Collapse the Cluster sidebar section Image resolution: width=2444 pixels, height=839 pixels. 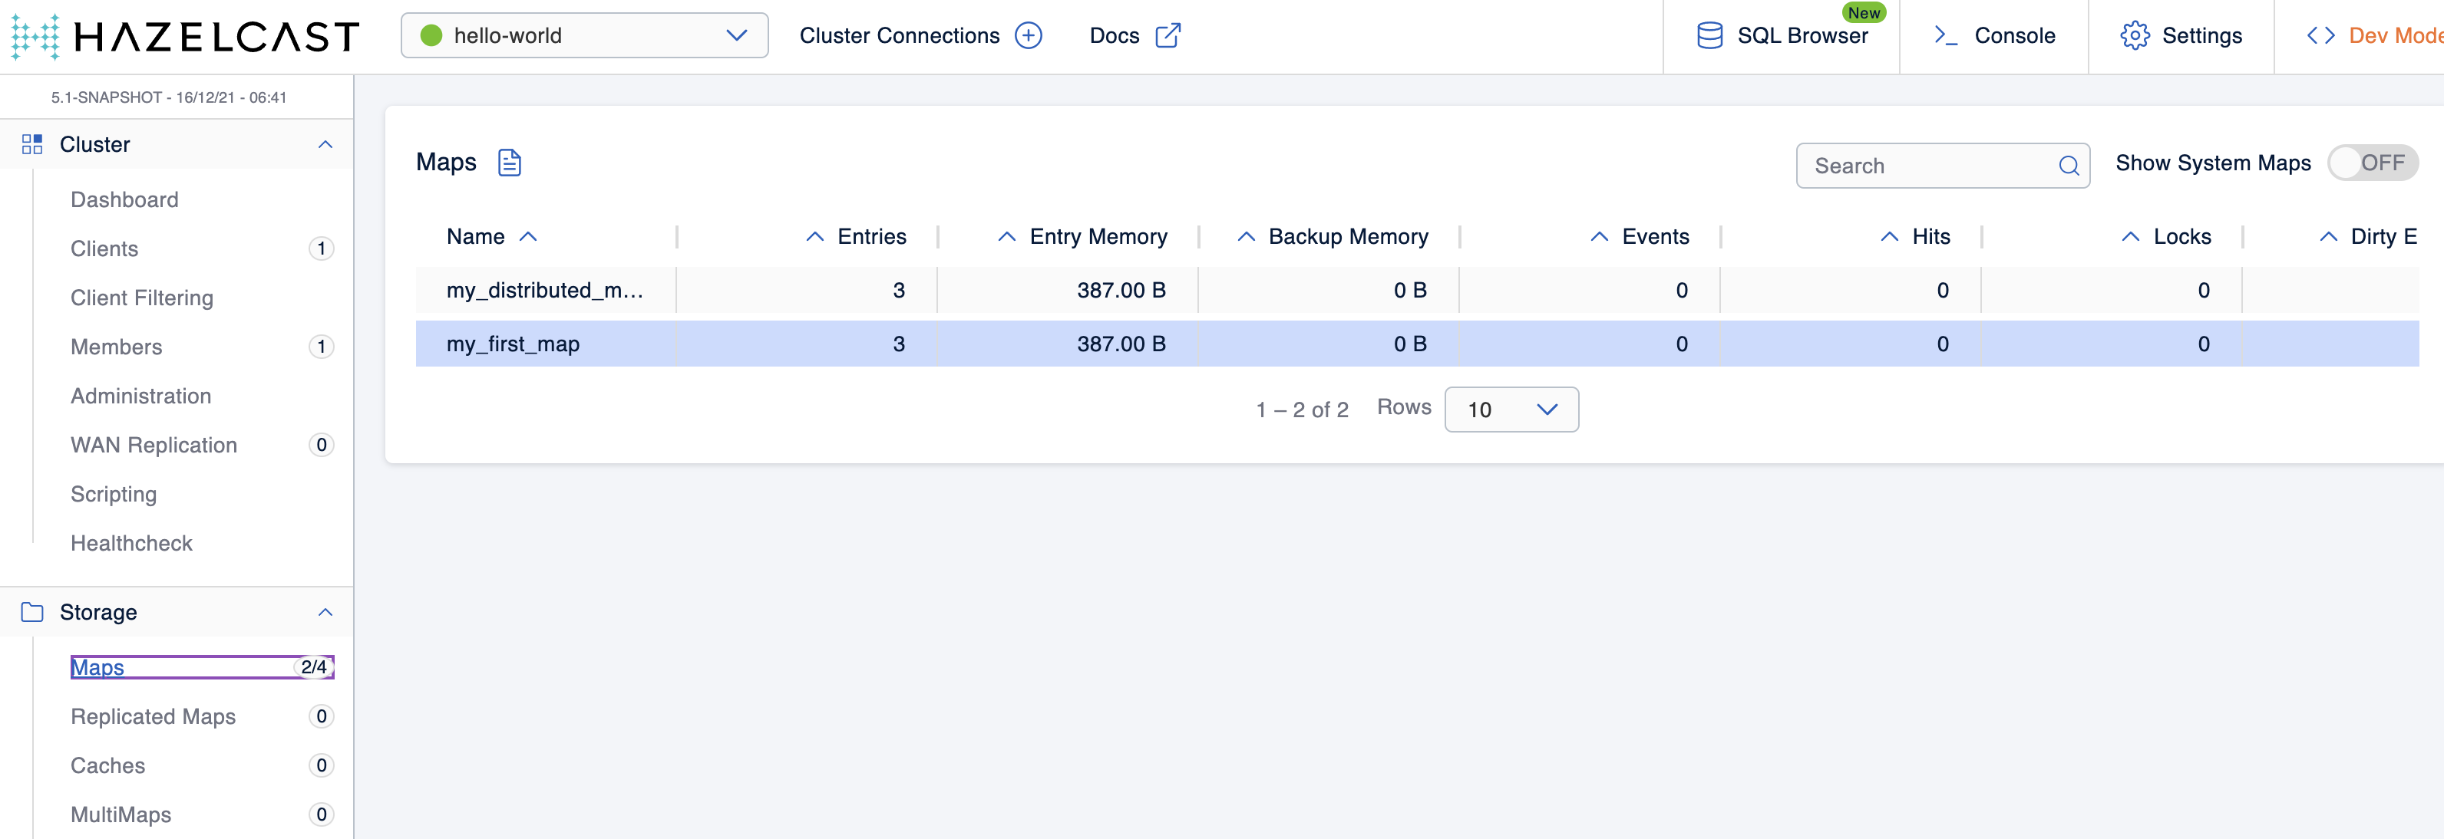(x=325, y=144)
